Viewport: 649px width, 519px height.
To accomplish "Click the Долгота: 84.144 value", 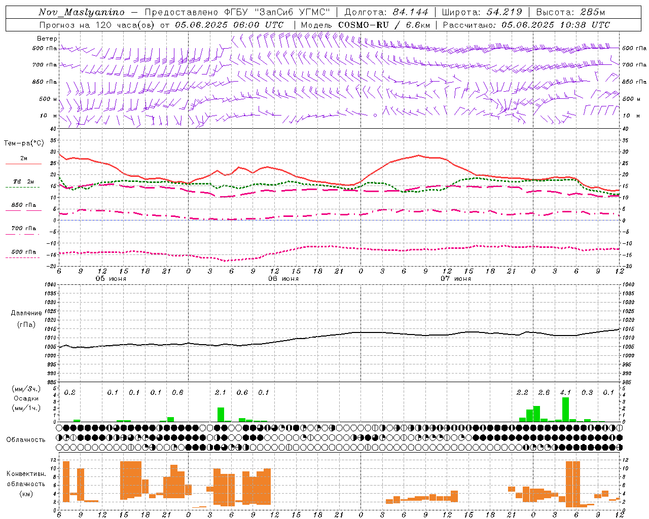I will (x=386, y=12).
